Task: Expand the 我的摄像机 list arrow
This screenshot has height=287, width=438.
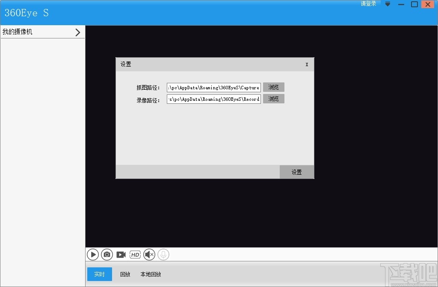Action: tap(78, 32)
